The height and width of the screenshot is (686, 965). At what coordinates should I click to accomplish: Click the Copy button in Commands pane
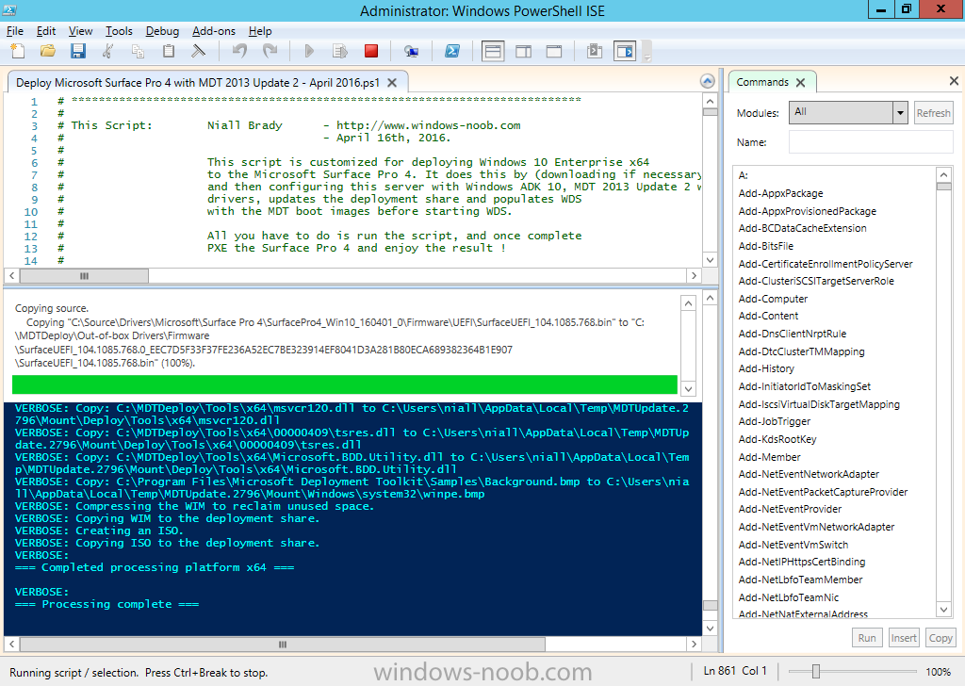click(x=940, y=638)
